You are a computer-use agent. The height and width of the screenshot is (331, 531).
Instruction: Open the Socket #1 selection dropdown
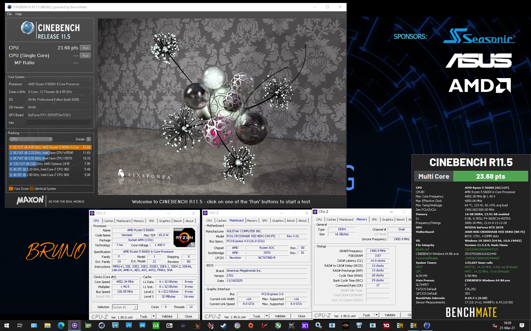[x=125, y=307]
